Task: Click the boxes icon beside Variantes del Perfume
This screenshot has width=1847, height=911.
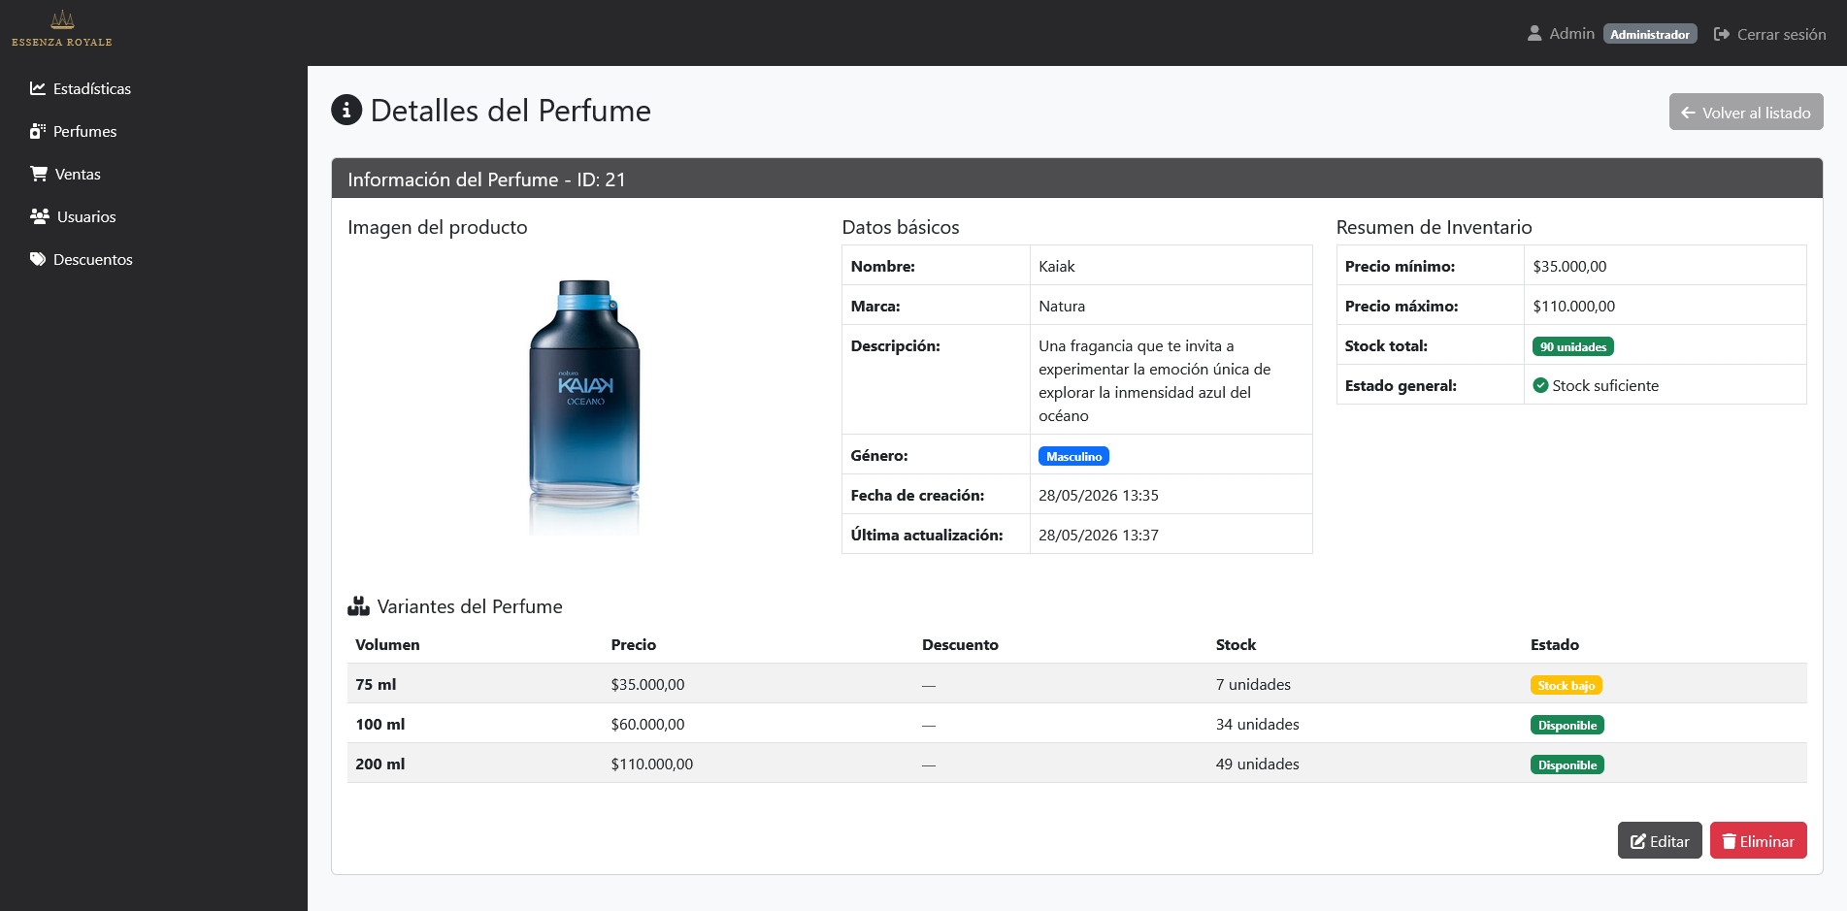Action: point(358,606)
